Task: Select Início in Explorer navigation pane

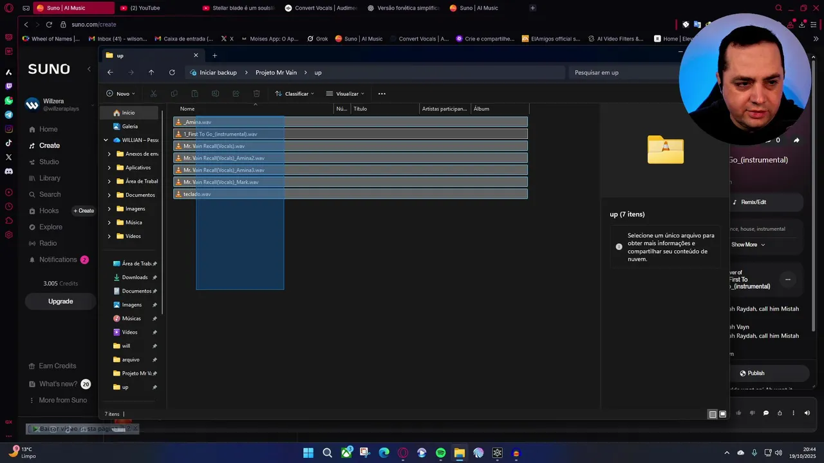Action: (x=128, y=113)
